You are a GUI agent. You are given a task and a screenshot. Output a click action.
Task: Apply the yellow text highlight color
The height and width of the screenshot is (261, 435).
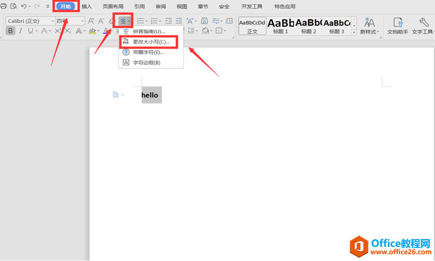click(x=93, y=31)
